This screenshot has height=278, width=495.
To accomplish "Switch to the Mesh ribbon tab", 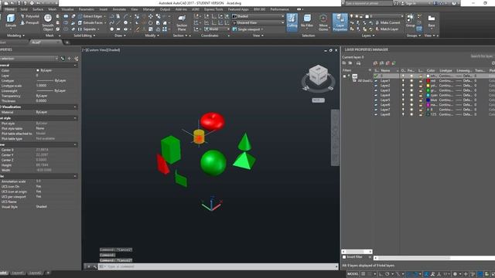I will [x=52, y=9].
